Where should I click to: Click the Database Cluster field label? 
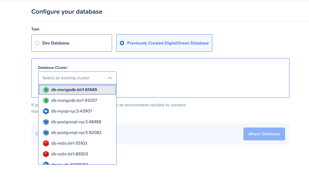[x=53, y=68]
